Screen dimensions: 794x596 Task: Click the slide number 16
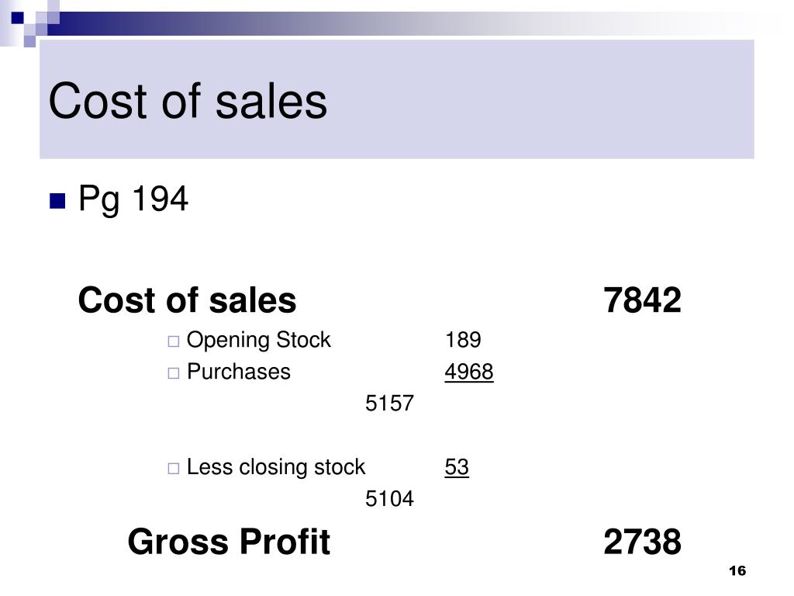(737, 571)
